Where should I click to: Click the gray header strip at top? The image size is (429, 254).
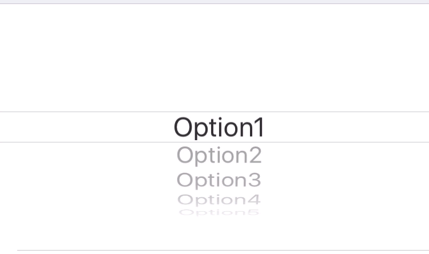tap(214, 2)
